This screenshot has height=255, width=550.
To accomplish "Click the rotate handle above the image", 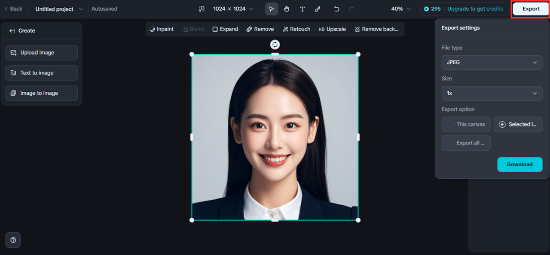I will [x=275, y=45].
